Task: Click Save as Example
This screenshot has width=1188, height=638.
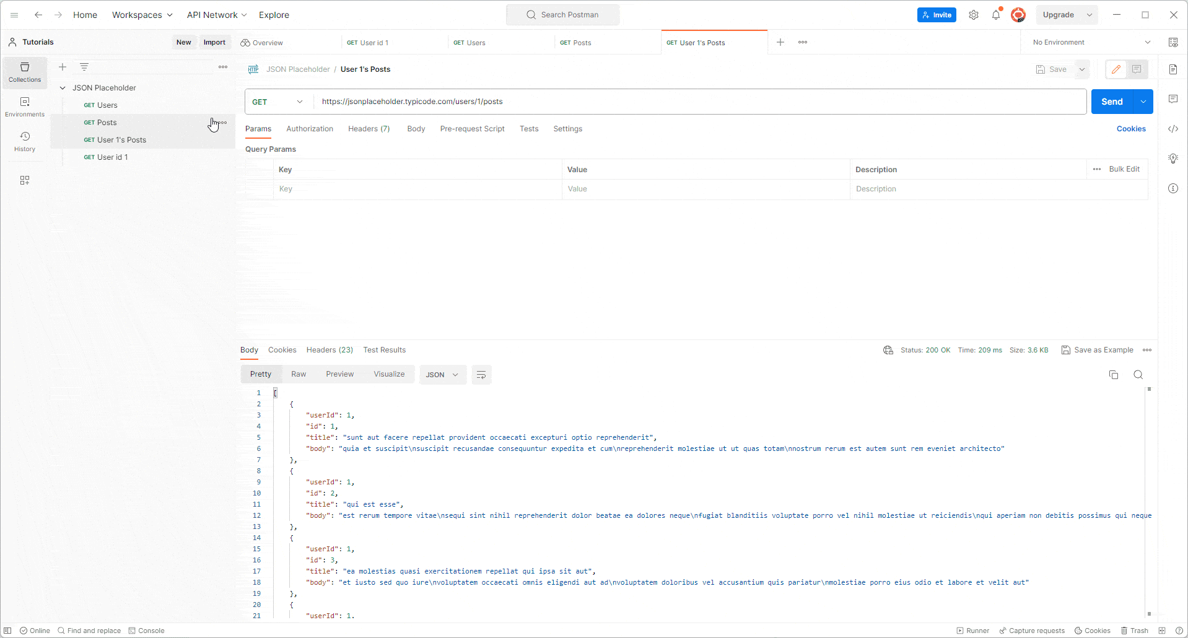Action: (x=1098, y=350)
